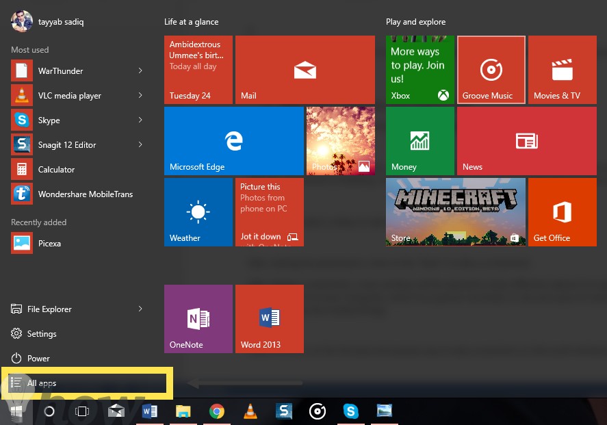This screenshot has width=607, height=425.
Task: Open the Groove Music tile
Action: (x=491, y=70)
